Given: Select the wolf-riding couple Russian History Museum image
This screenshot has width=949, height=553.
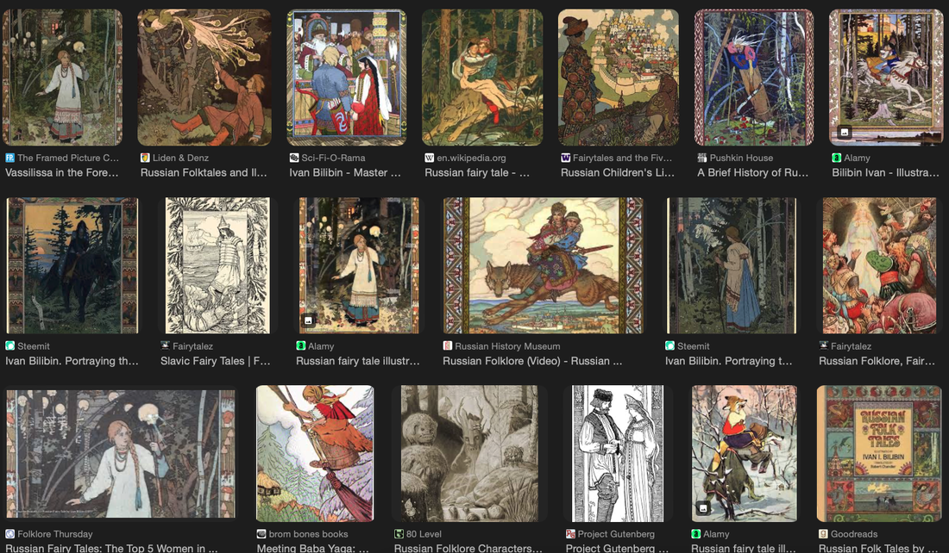Looking at the screenshot, I should tap(544, 265).
